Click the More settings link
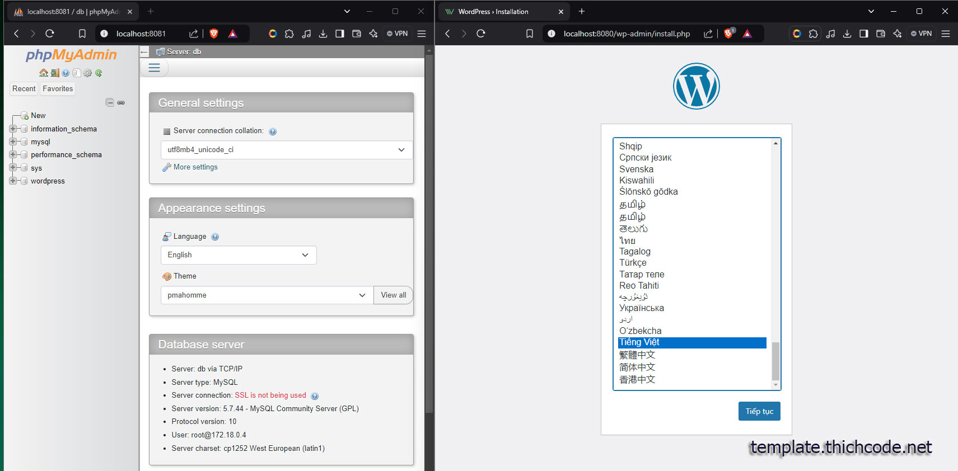 (x=195, y=167)
